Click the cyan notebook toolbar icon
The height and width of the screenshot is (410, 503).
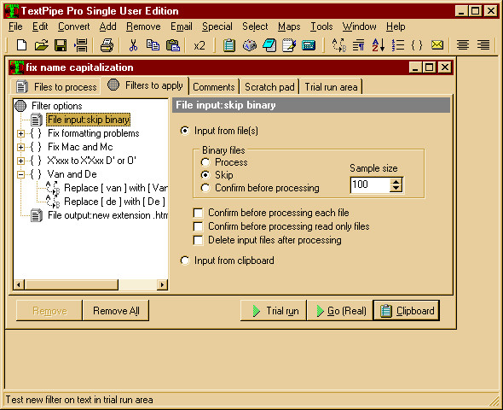pyautogui.click(x=269, y=45)
